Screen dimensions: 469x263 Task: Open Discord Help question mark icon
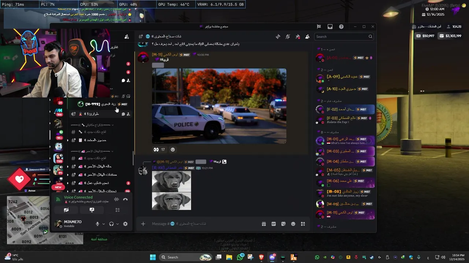click(x=341, y=27)
